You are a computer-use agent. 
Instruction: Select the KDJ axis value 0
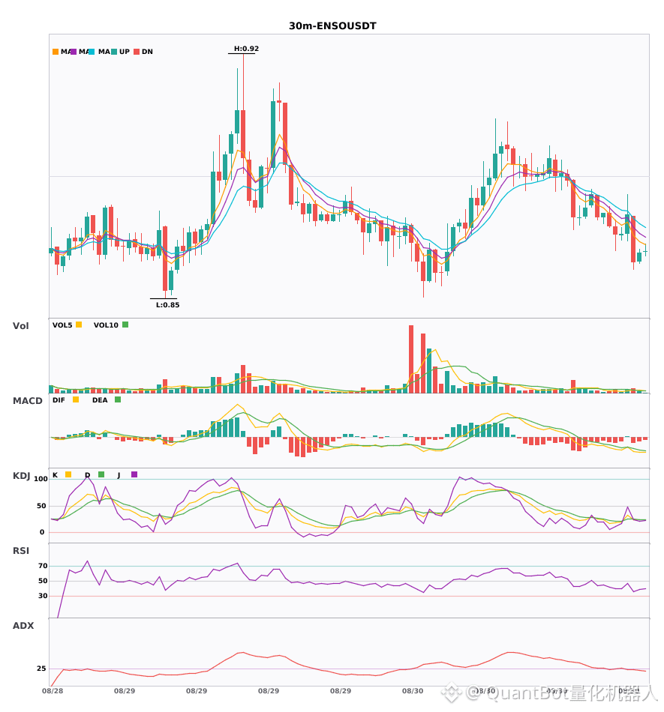coord(42,532)
